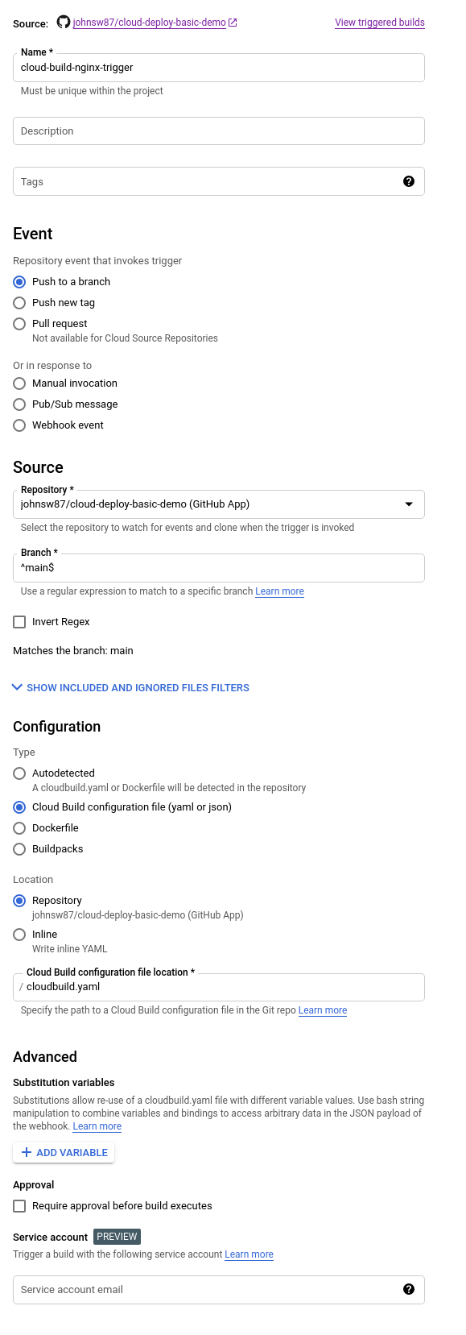
Task: Click the plus icon on ADD VARIABLE
Action: click(27, 1152)
